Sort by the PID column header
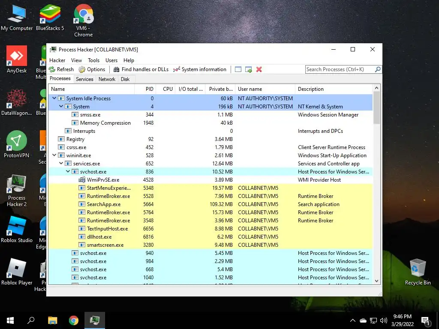Viewport: 439px width, 329px height. 145,89
